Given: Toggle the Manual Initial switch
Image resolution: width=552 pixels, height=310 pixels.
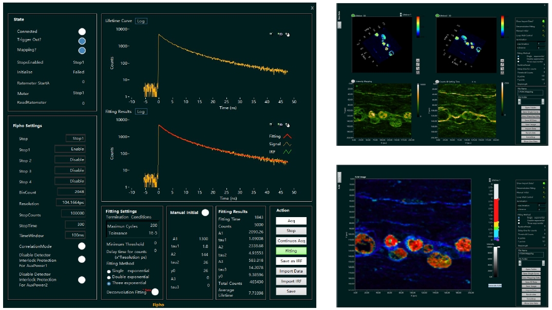Looking at the screenshot, I should (205, 212).
